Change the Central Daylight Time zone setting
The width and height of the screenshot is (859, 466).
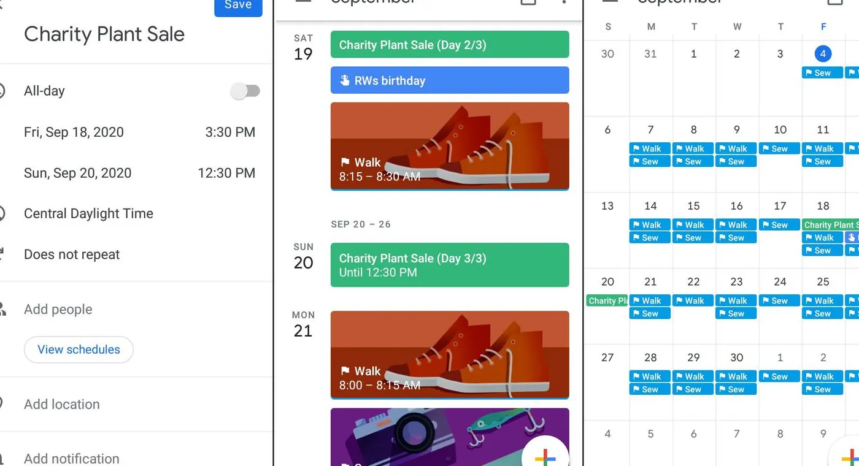(x=88, y=213)
